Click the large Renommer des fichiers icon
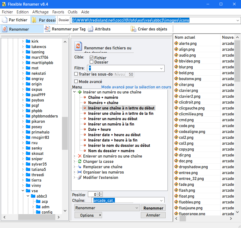 (78, 46)
